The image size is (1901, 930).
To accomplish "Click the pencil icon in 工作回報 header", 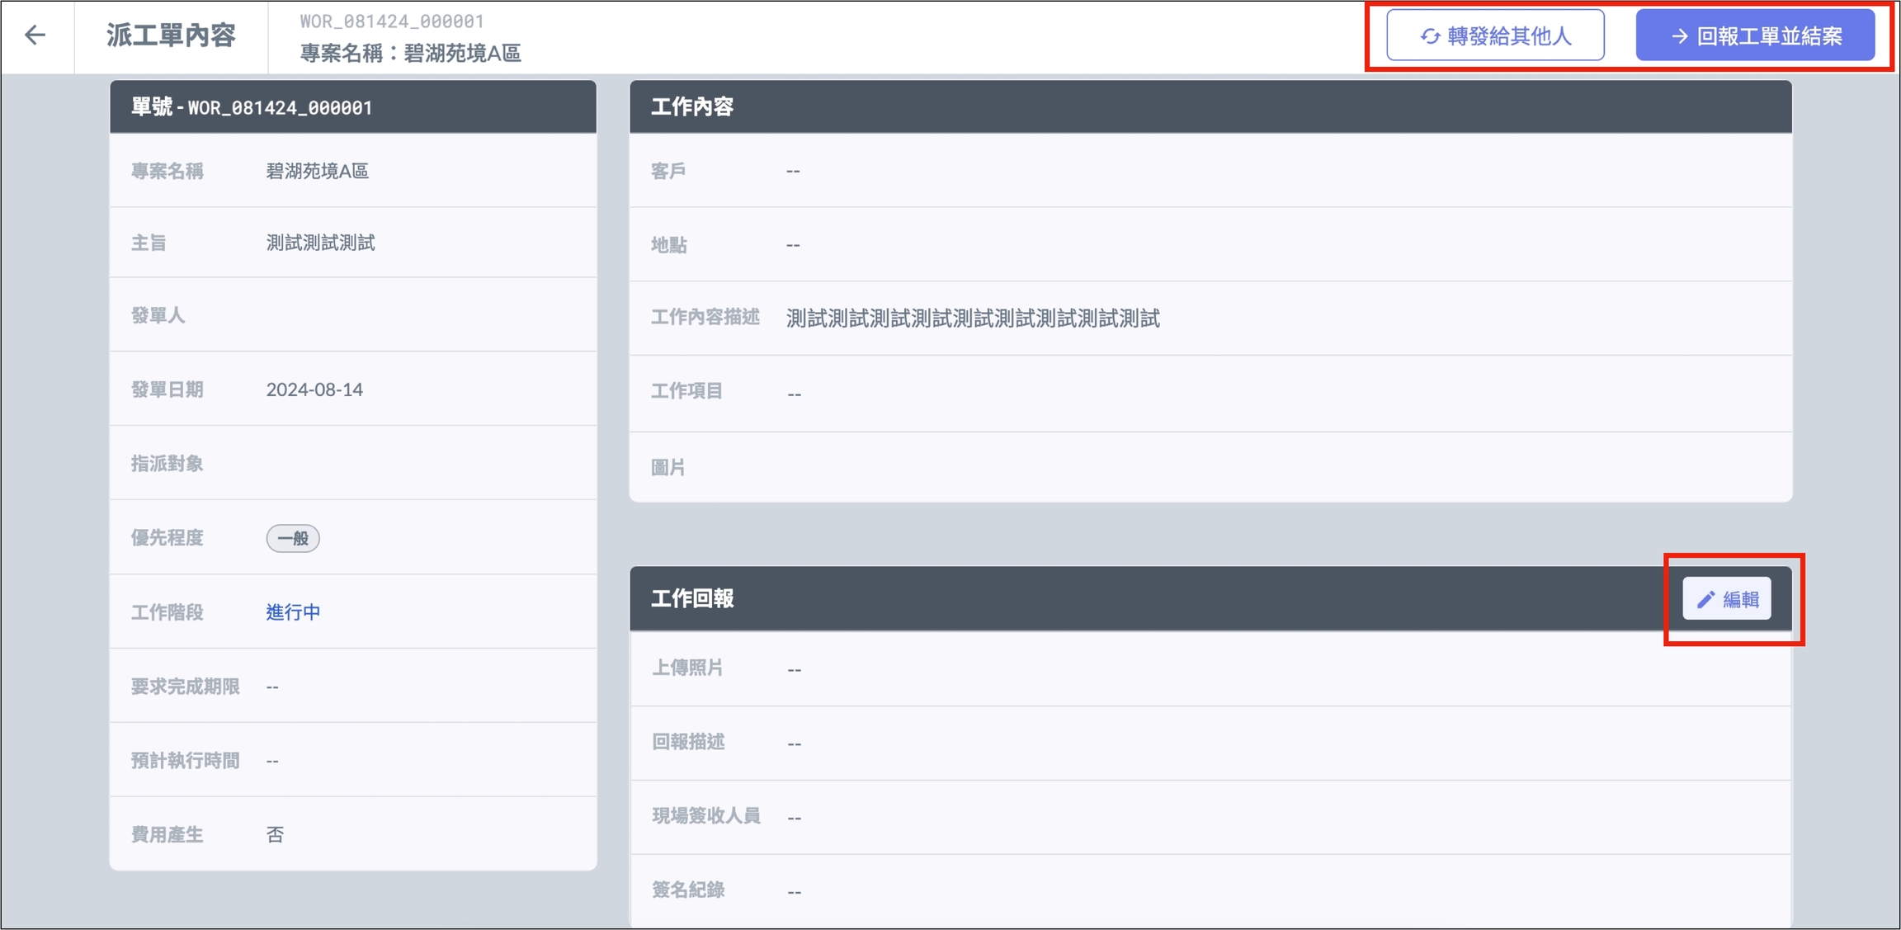I will click(x=1705, y=600).
